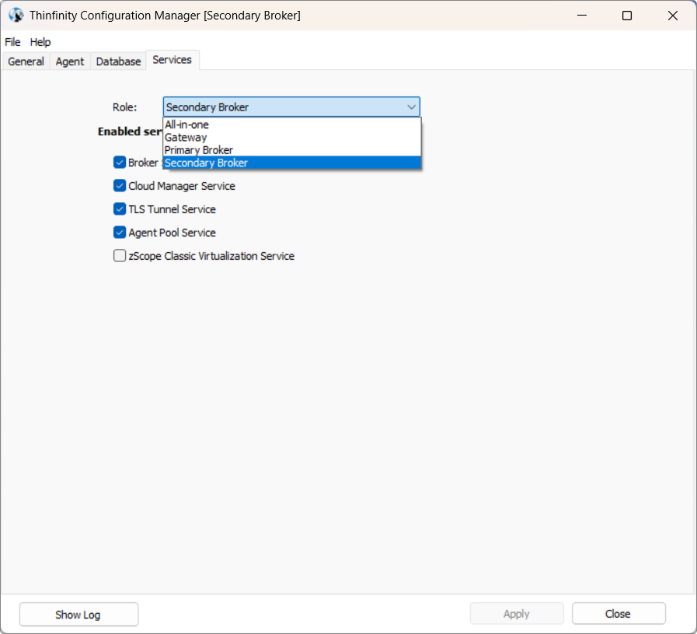Switch to the Agent tab
This screenshot has width=697, height=634.
tap(70, 61)
